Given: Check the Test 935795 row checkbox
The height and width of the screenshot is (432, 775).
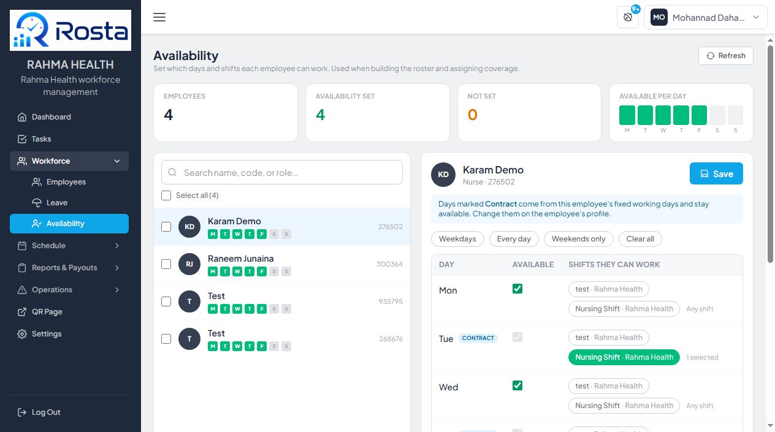Looking at the screenshot, I should click(x=166, y=301).
